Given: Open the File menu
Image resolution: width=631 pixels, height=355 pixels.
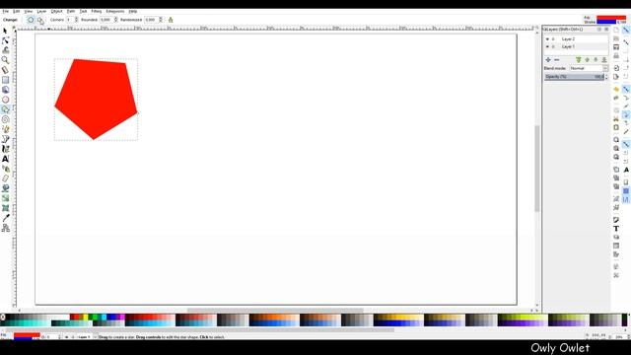Looking at the screenshot, I should 6,11.
